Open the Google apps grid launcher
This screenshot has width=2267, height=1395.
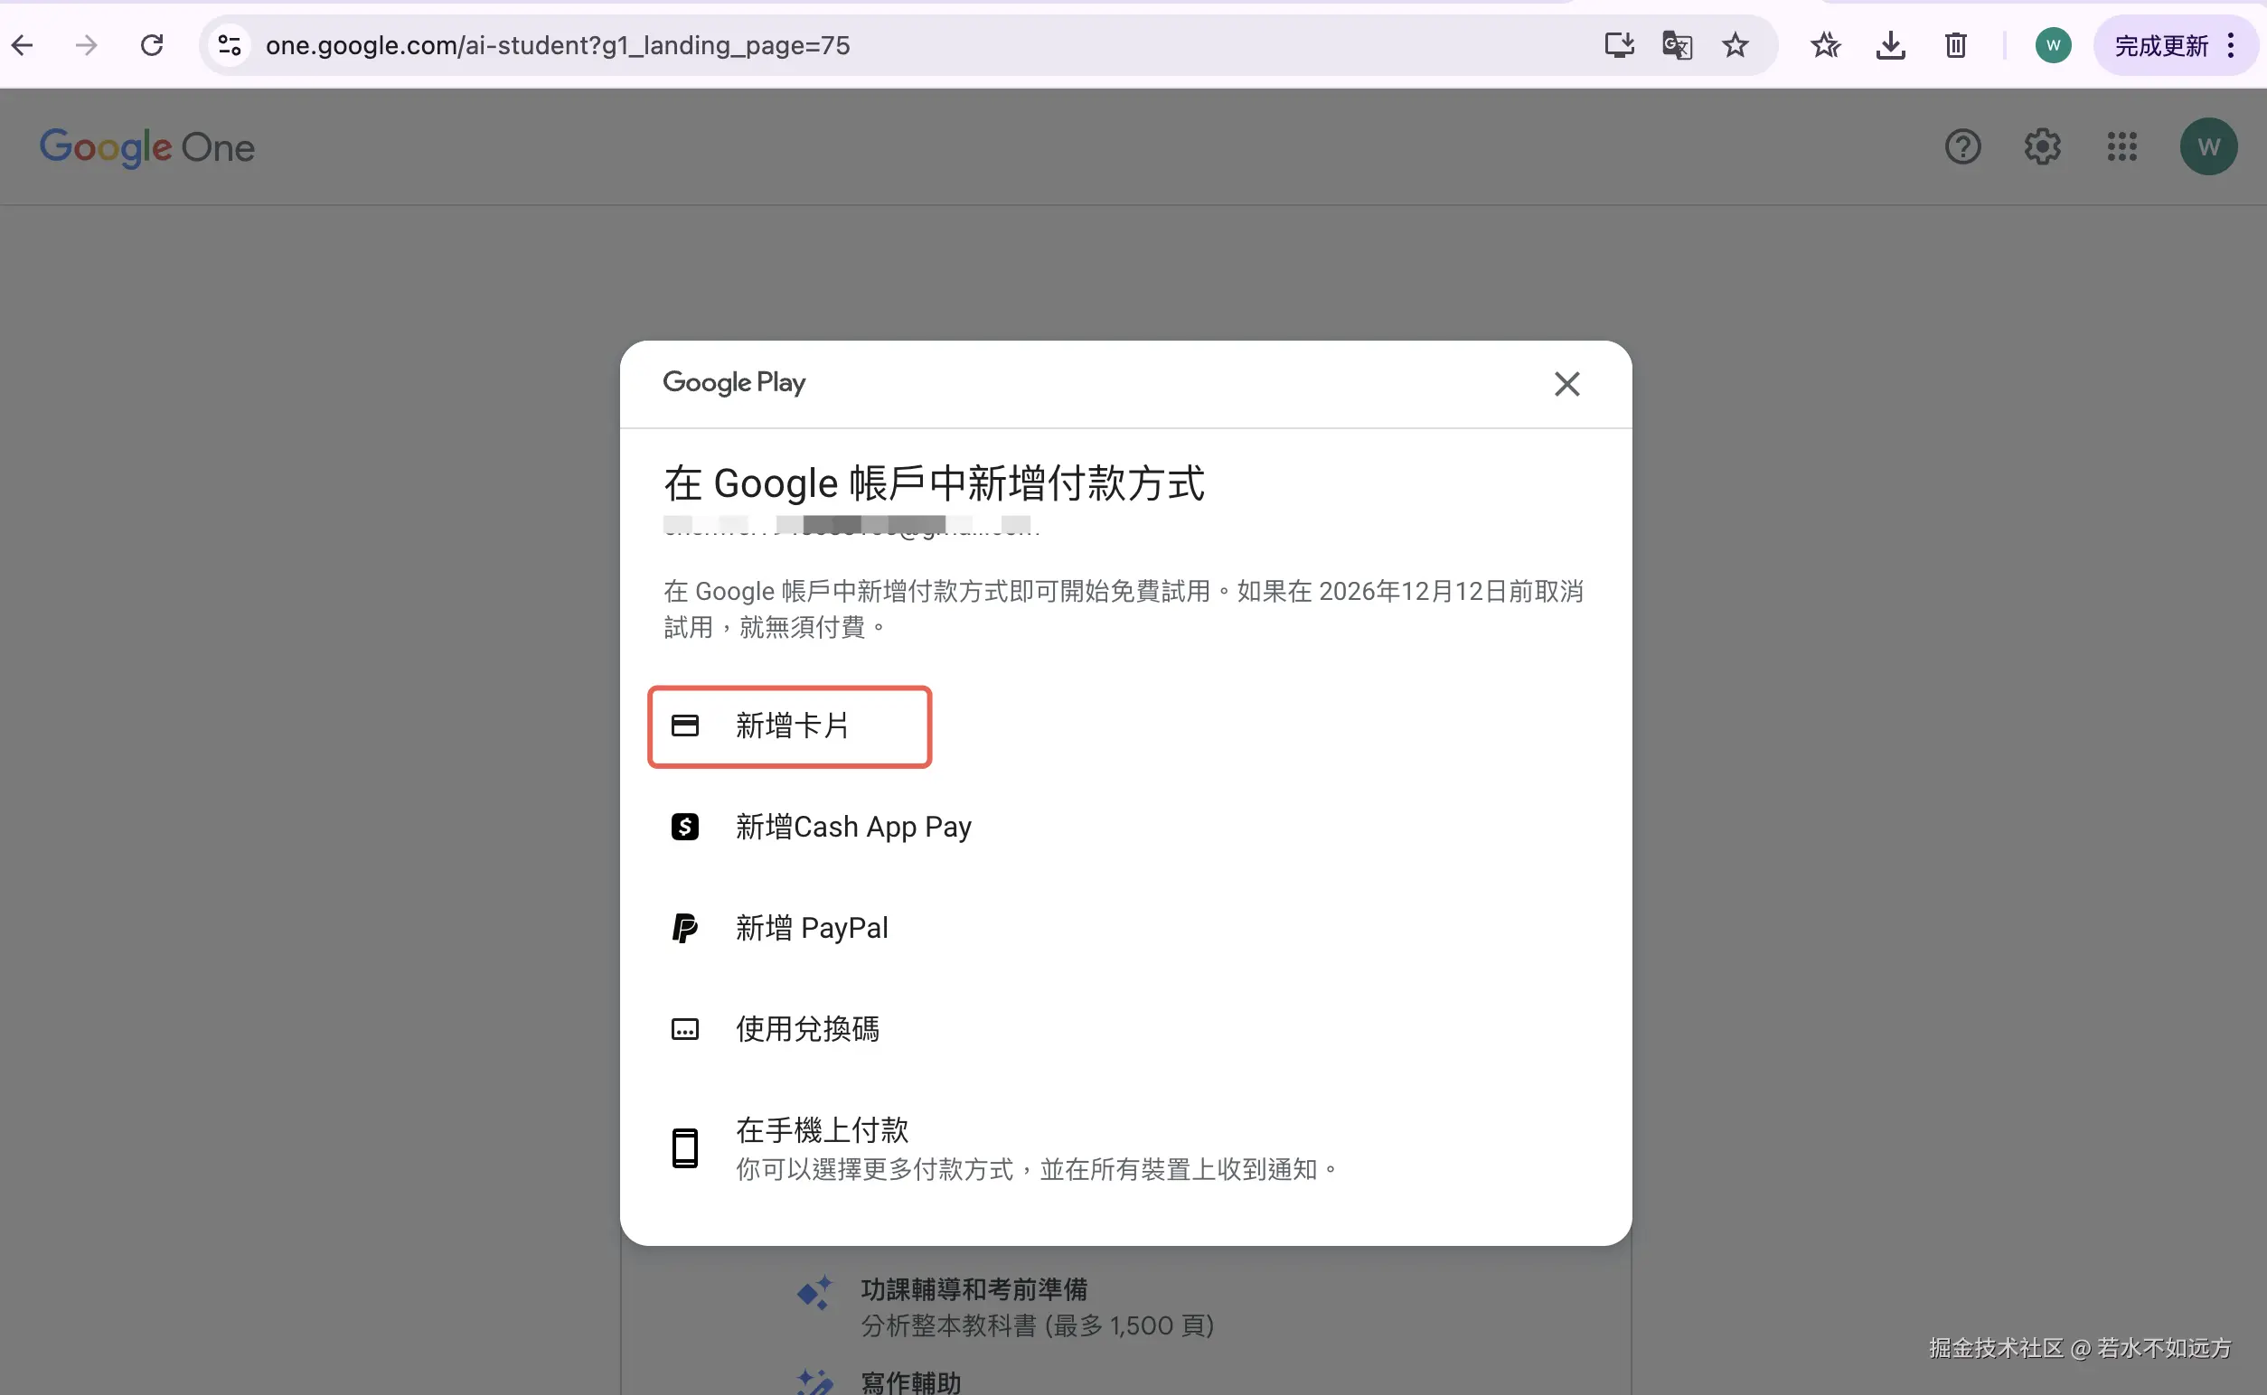[x=2121, y=146]
